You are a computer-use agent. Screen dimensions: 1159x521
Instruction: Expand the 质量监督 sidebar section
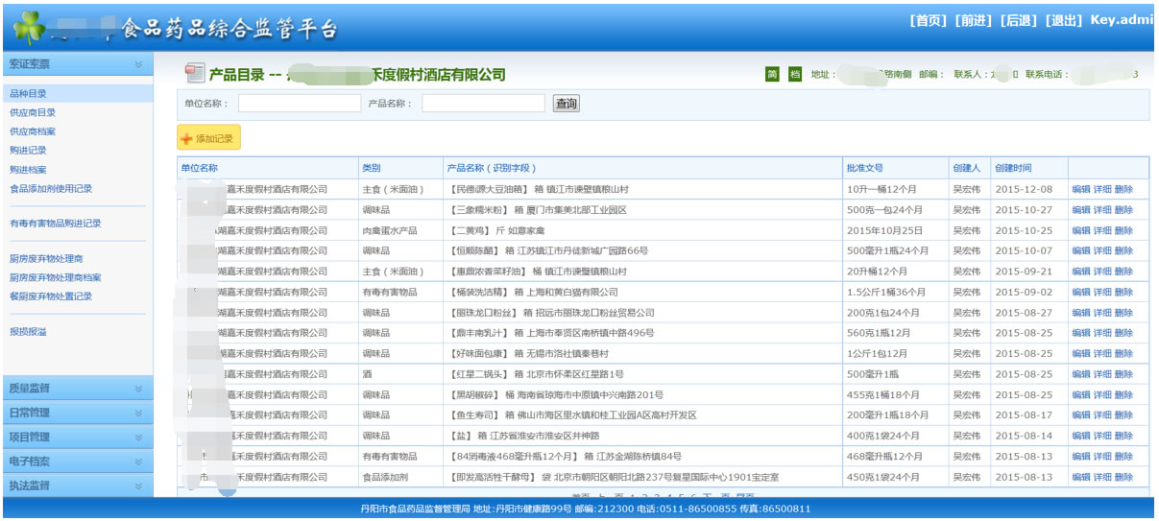pos(138,389)
